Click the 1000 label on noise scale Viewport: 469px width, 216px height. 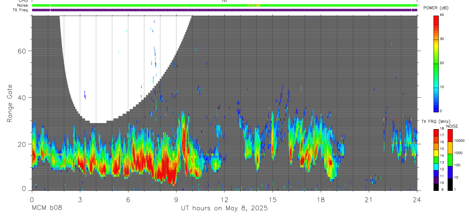(458, 153)
